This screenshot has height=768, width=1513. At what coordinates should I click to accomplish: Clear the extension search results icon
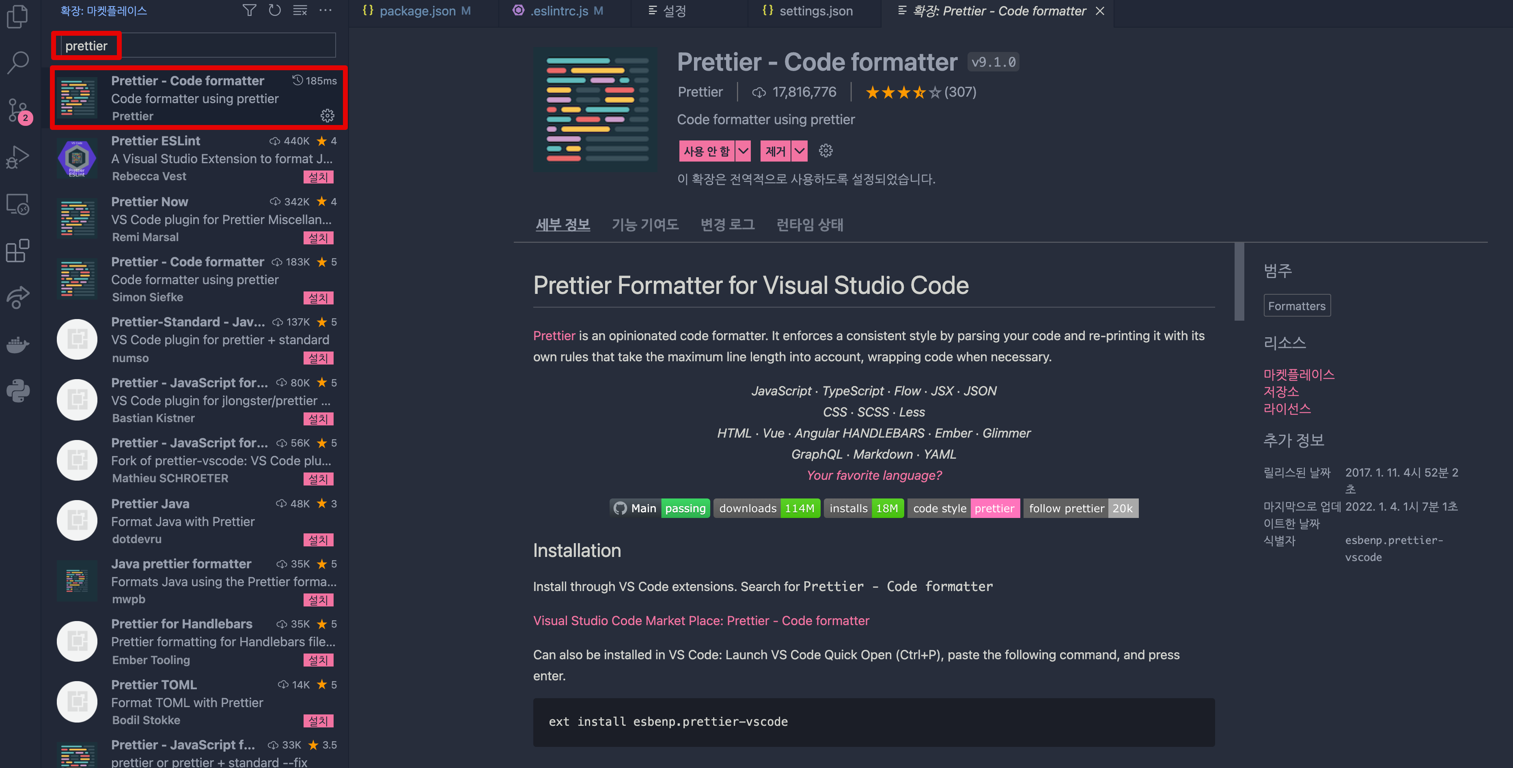click(300, 10)
